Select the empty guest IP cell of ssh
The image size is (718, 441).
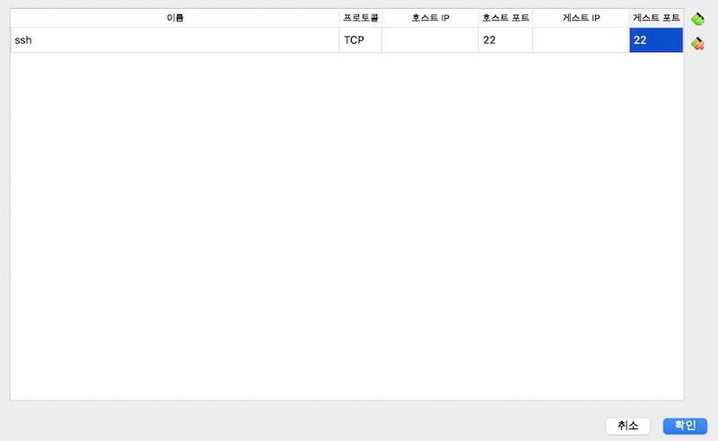coord(581,39)
